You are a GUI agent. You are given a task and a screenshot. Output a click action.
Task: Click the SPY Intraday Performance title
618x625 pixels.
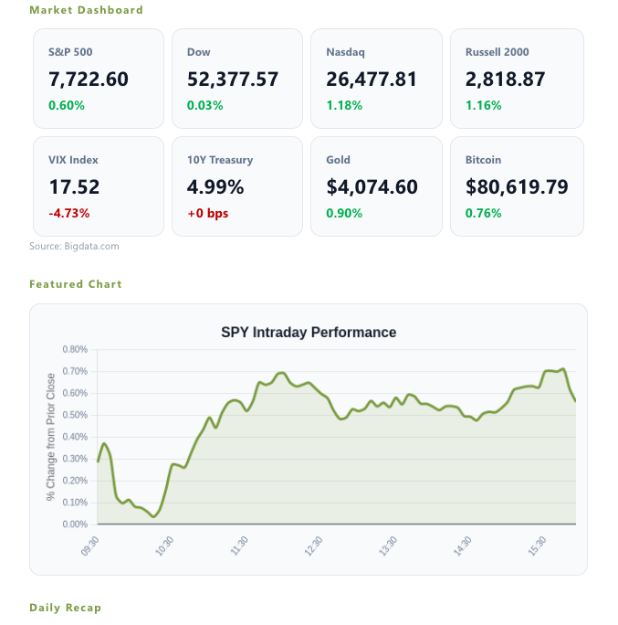(309, 333)
